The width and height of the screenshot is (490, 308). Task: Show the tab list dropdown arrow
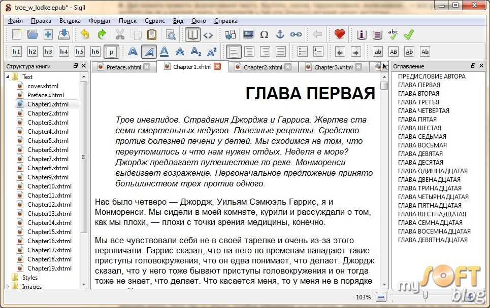point(385,66)
